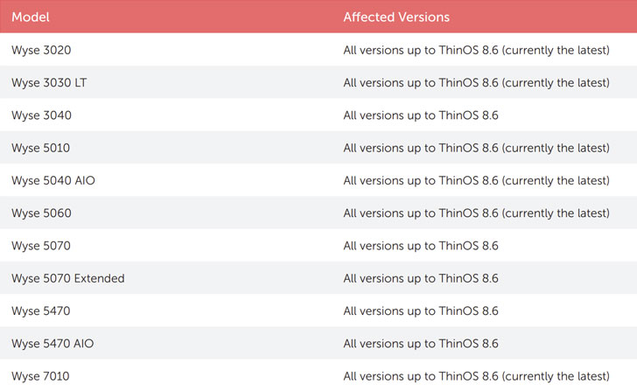
Task: Click affected versions text for Wyse 5070 Extended
Action: pyautogui.click(x=421, y=278)
